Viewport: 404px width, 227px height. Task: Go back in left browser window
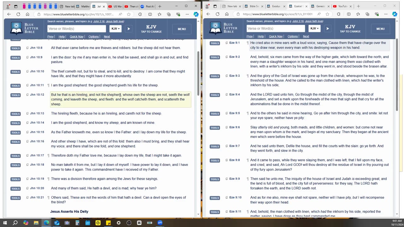tap(9, 14)
